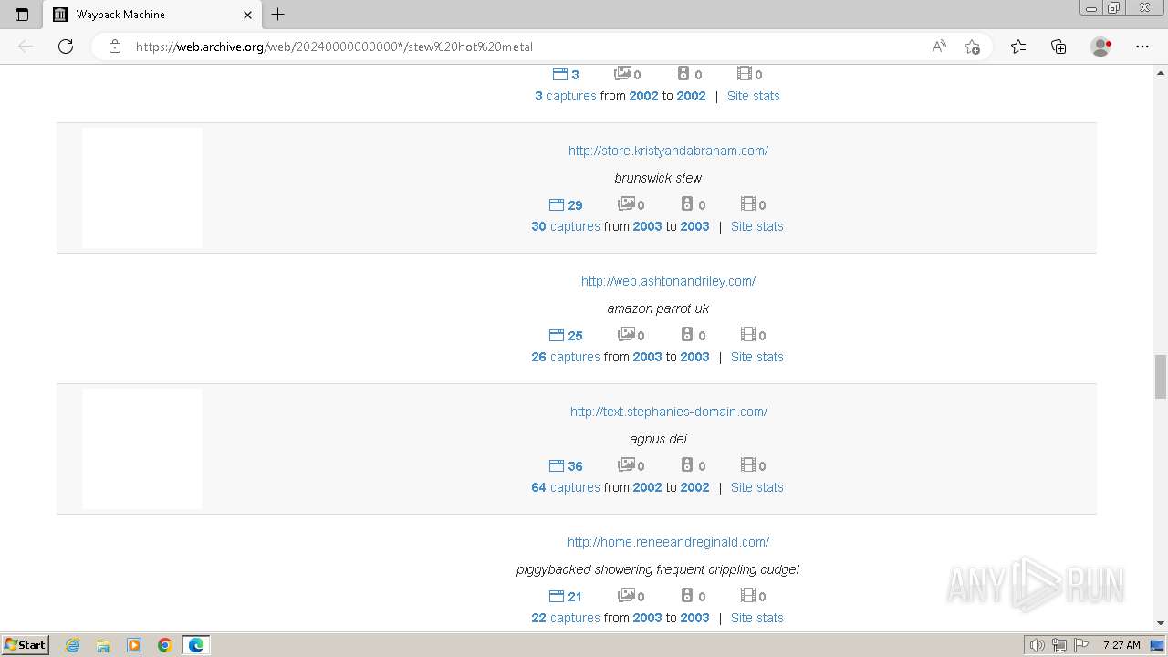This screenshot has width=1168, height=657.
Task: Open 26 captures link
Action: click(x=566, y=357)
